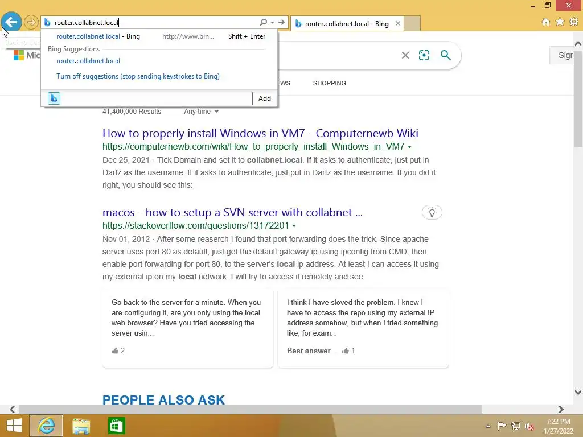Expand computernewb.com URL dropdown arrow
Viewport: 583px width, 437px height.
click(x=409, y=147)
